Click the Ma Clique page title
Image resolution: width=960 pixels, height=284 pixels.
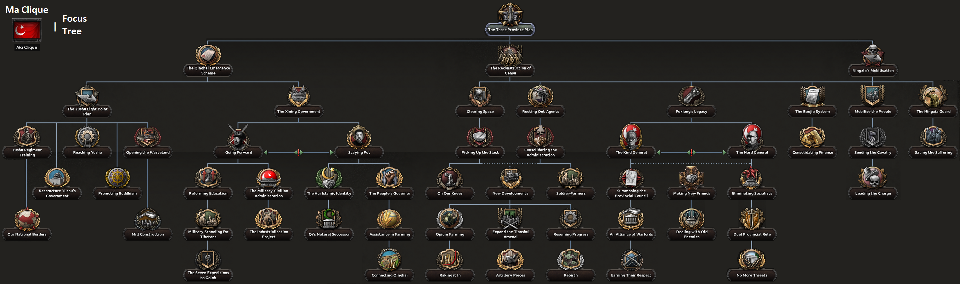pos(27,10)
